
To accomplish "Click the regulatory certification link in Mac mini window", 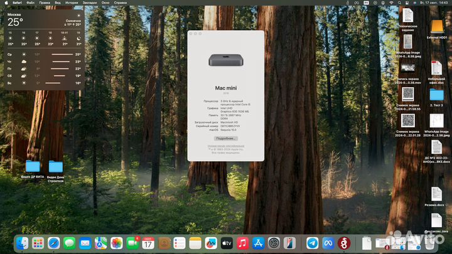I will 226,146.
